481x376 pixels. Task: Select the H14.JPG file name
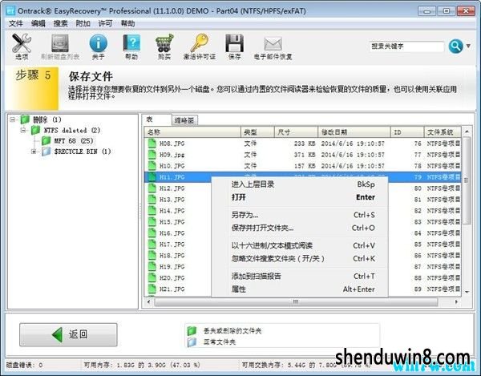[x=172, y=211]
